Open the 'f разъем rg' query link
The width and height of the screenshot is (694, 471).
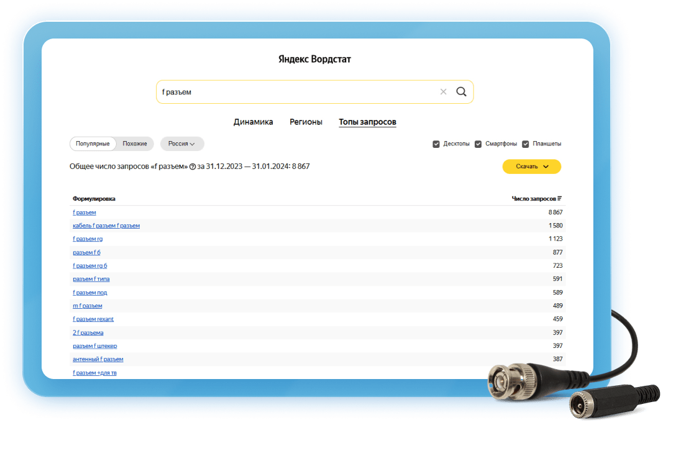[88, 239]
